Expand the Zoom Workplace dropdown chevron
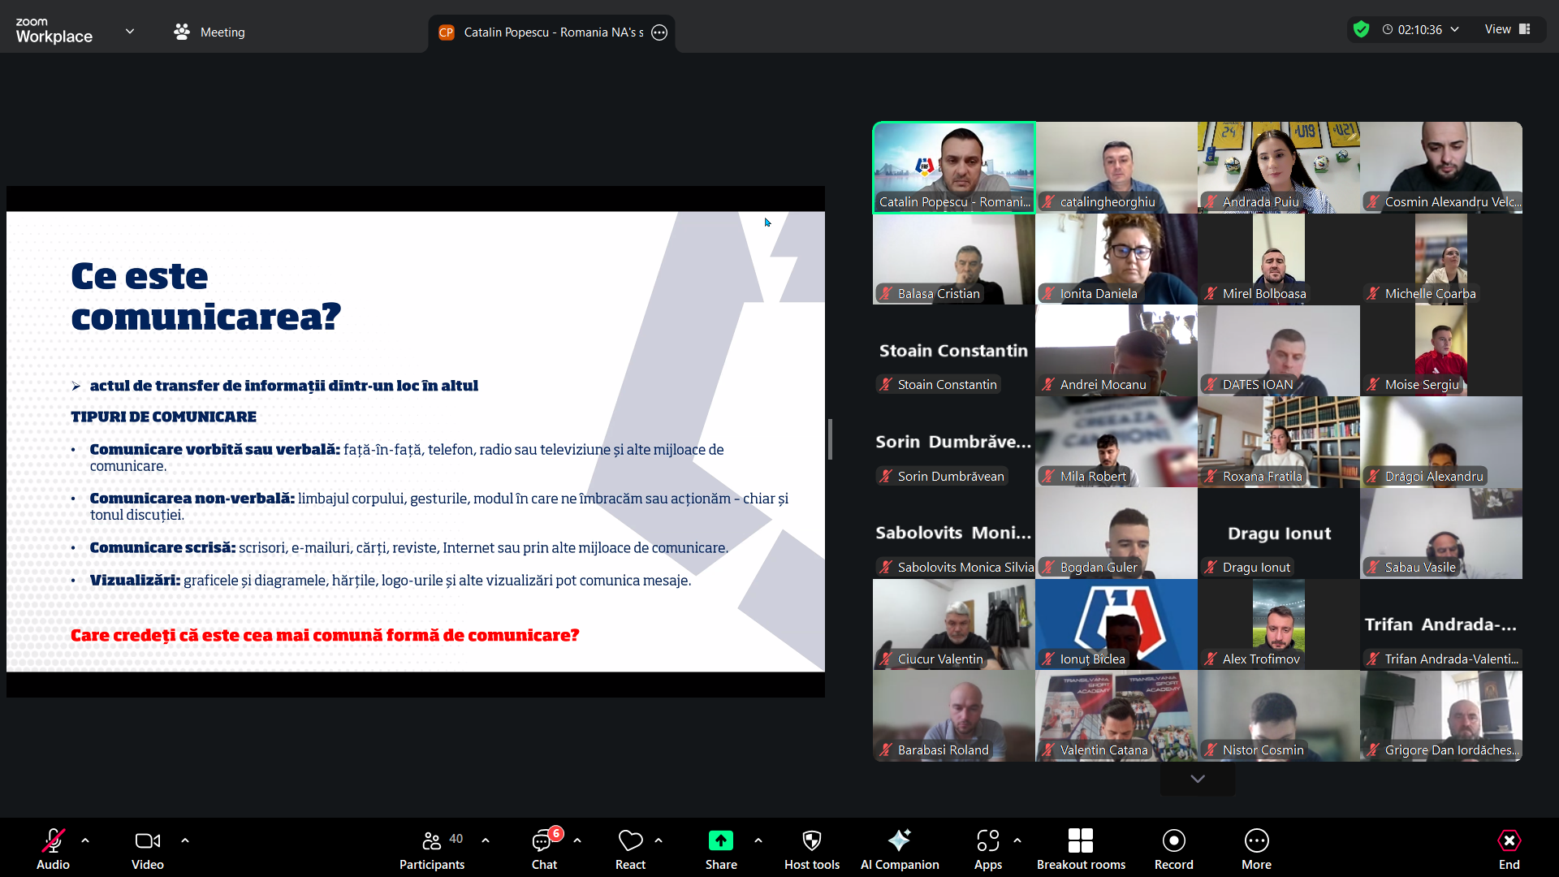Viewport: 1559px width, 877px height. coord(130,32)
